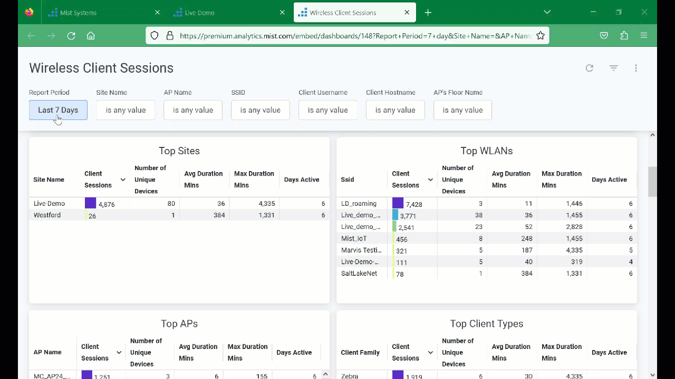Screen dimensions: 675x379
Task: Open the Firefox extensions icon
Action: [x=624, y=36]
